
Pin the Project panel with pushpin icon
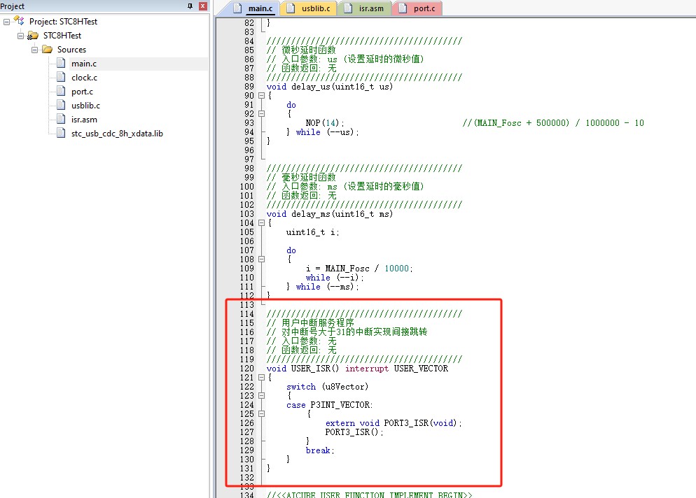[x=190, y=6]
